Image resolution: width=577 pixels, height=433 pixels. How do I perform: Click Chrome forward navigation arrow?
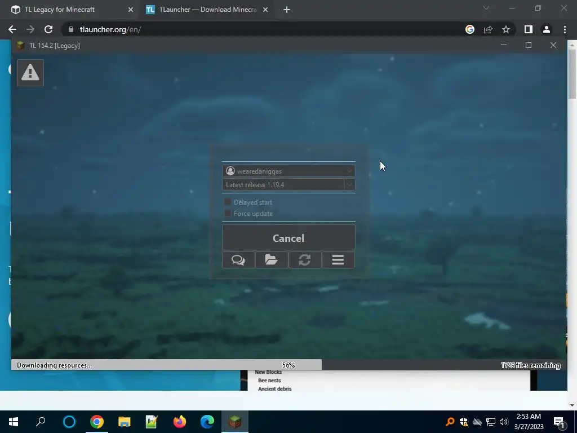click(x=30, y=29)
